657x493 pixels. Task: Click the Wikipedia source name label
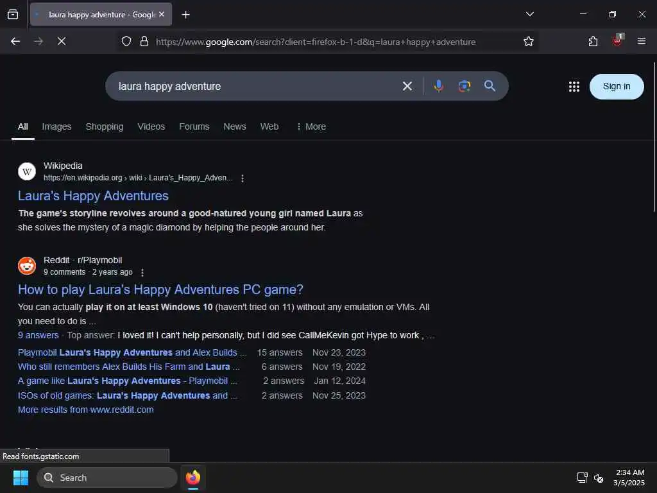tap(63, 166)
